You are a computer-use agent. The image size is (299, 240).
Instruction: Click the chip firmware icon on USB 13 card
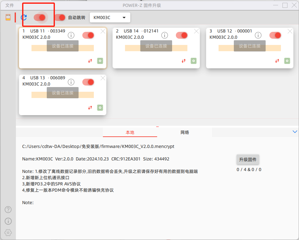[100, 108]
